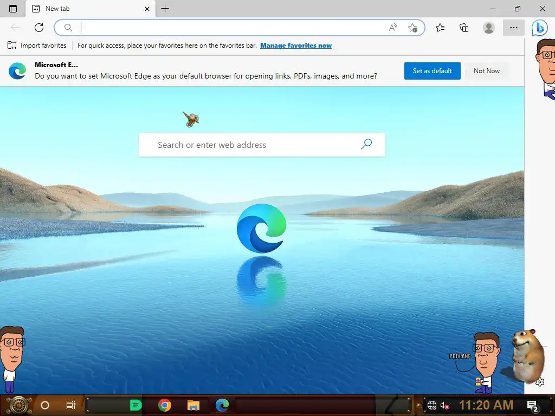The width and height of the screenshot is (555, 416).
Task: Add this page to favorites
Action: [x=412, y=28]
